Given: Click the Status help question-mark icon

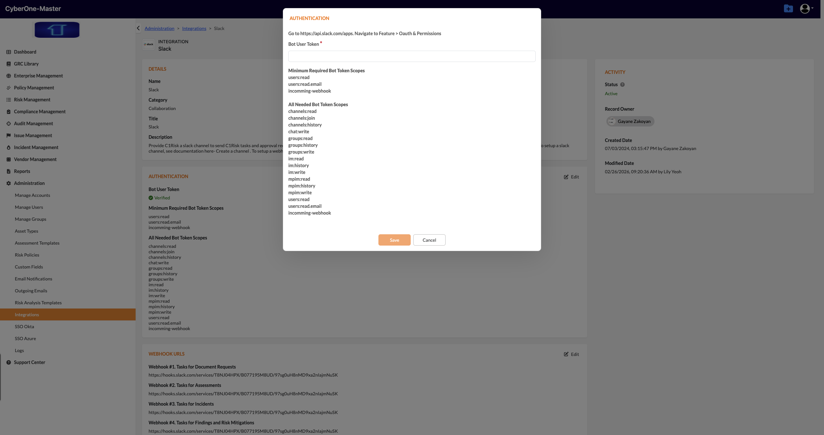Looking at the screenshot, I should 623,85.
